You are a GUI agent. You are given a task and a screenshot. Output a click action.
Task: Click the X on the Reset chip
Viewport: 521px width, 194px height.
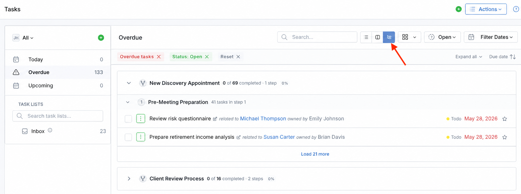point(238,57)
